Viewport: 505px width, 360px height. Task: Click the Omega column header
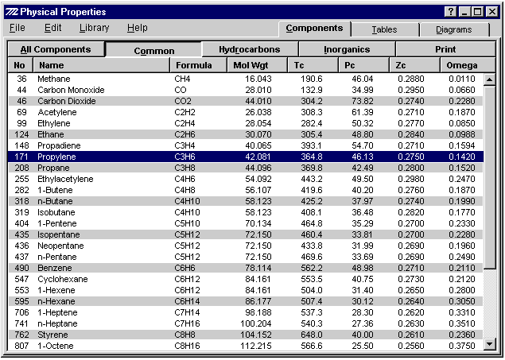point(468,65)
